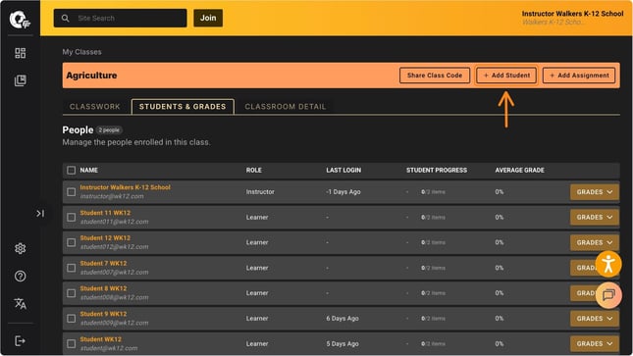Click the logout icon in sidebar
633x356 pixels.
[x=21, y=341]
